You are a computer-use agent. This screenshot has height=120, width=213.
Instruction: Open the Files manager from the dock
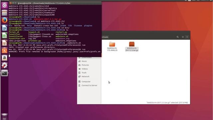click(x=4, y=13)
